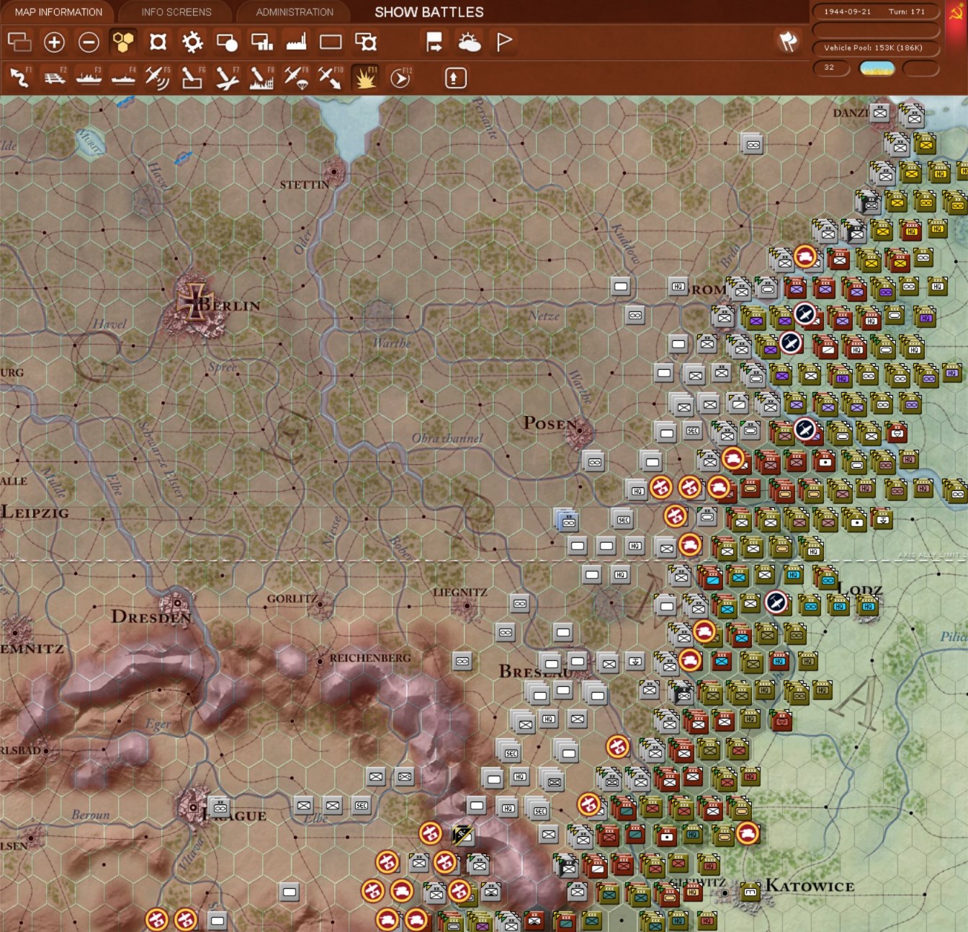Toggle the factory display icon
This screenshot has height=932, width=968.
tap(296, 43)
